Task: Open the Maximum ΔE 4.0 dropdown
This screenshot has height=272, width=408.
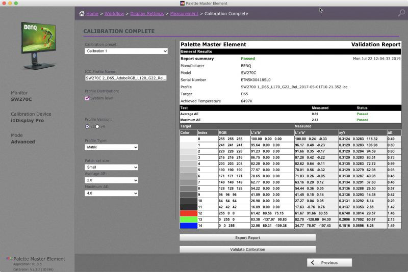Action: pyautogui.click(x=111, y=193)
